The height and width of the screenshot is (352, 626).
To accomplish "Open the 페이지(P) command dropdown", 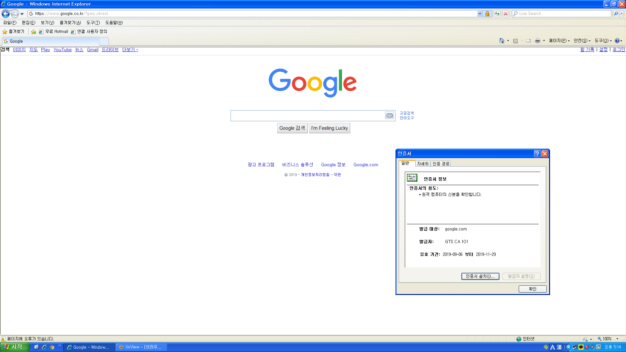I will tap(559, 41).
